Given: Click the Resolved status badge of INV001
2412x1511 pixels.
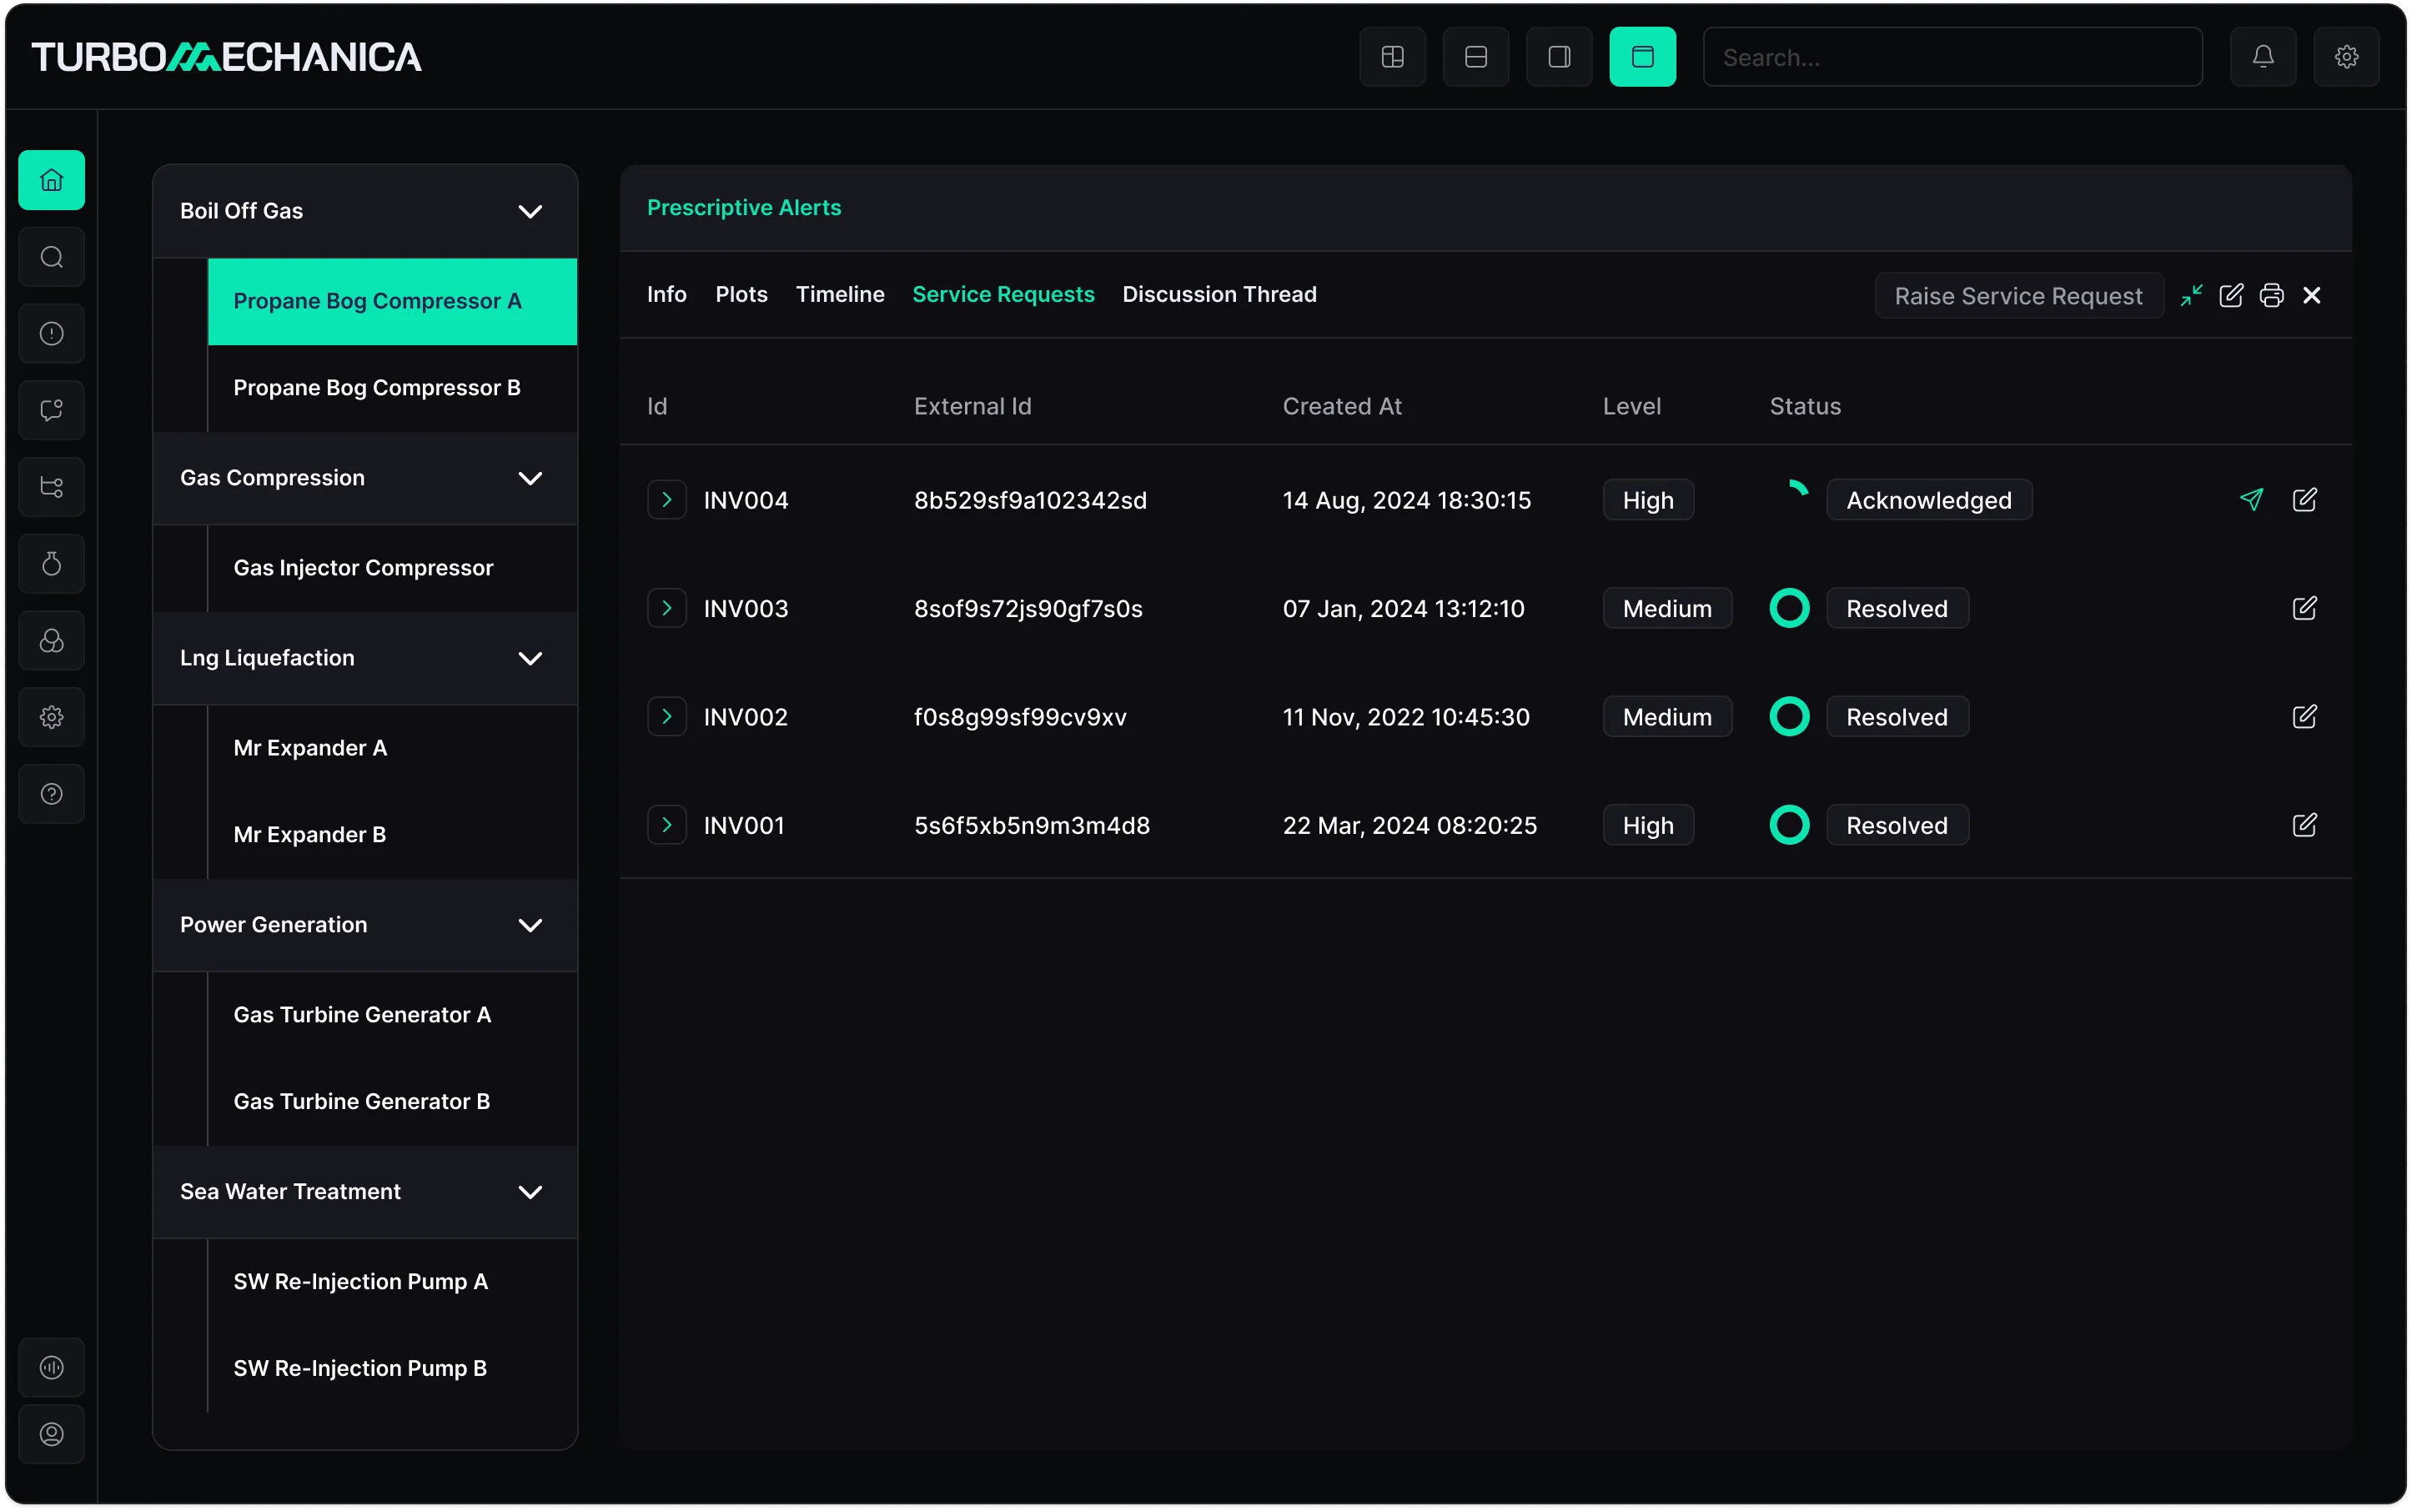Looking at the screenshot, I should point(1897,825).
